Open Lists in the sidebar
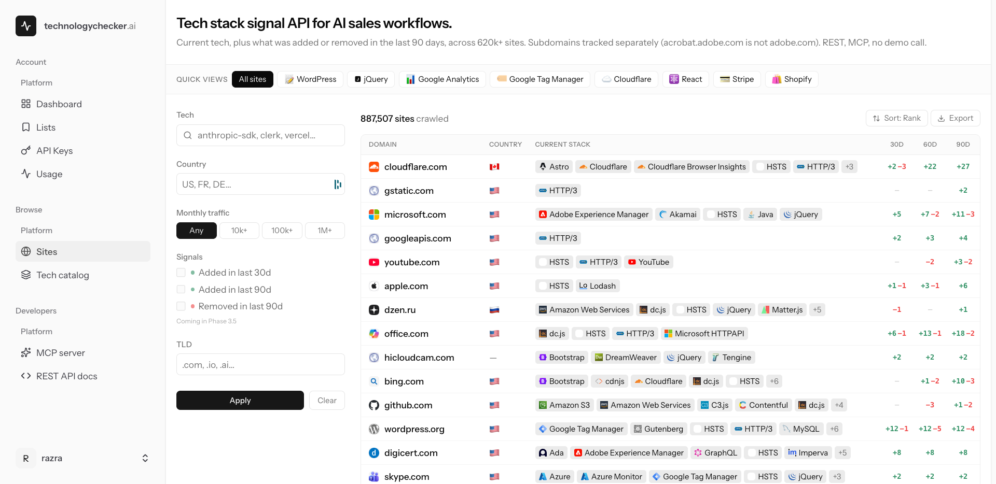The height and width of the screenshot is (484, 996). click(x=83, y=127)
